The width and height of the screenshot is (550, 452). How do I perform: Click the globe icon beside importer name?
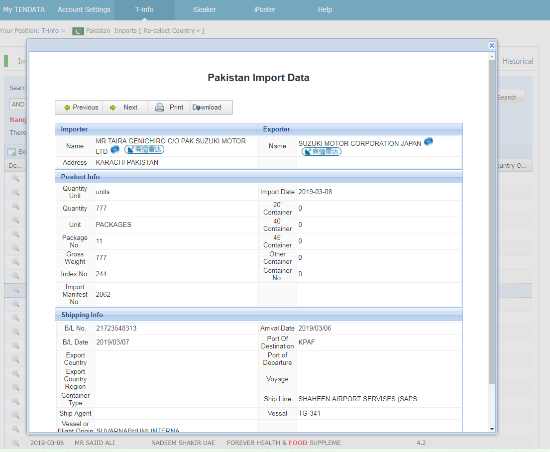(x=115, y=149)
